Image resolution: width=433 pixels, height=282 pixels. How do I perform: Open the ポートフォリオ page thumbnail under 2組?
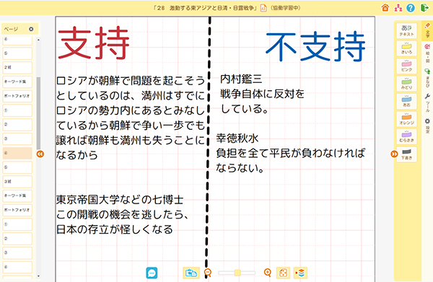click(17, 96)
